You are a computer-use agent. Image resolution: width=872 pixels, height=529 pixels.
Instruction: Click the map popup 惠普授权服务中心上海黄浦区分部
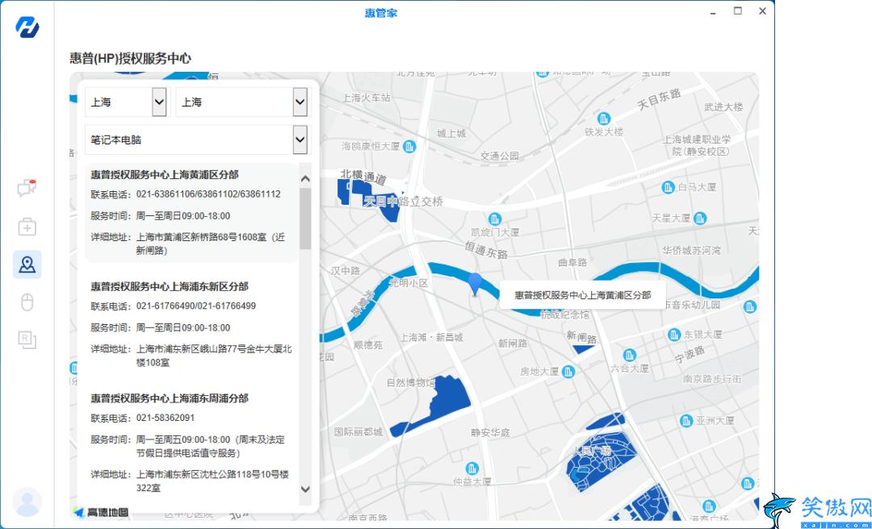[582, 295]
